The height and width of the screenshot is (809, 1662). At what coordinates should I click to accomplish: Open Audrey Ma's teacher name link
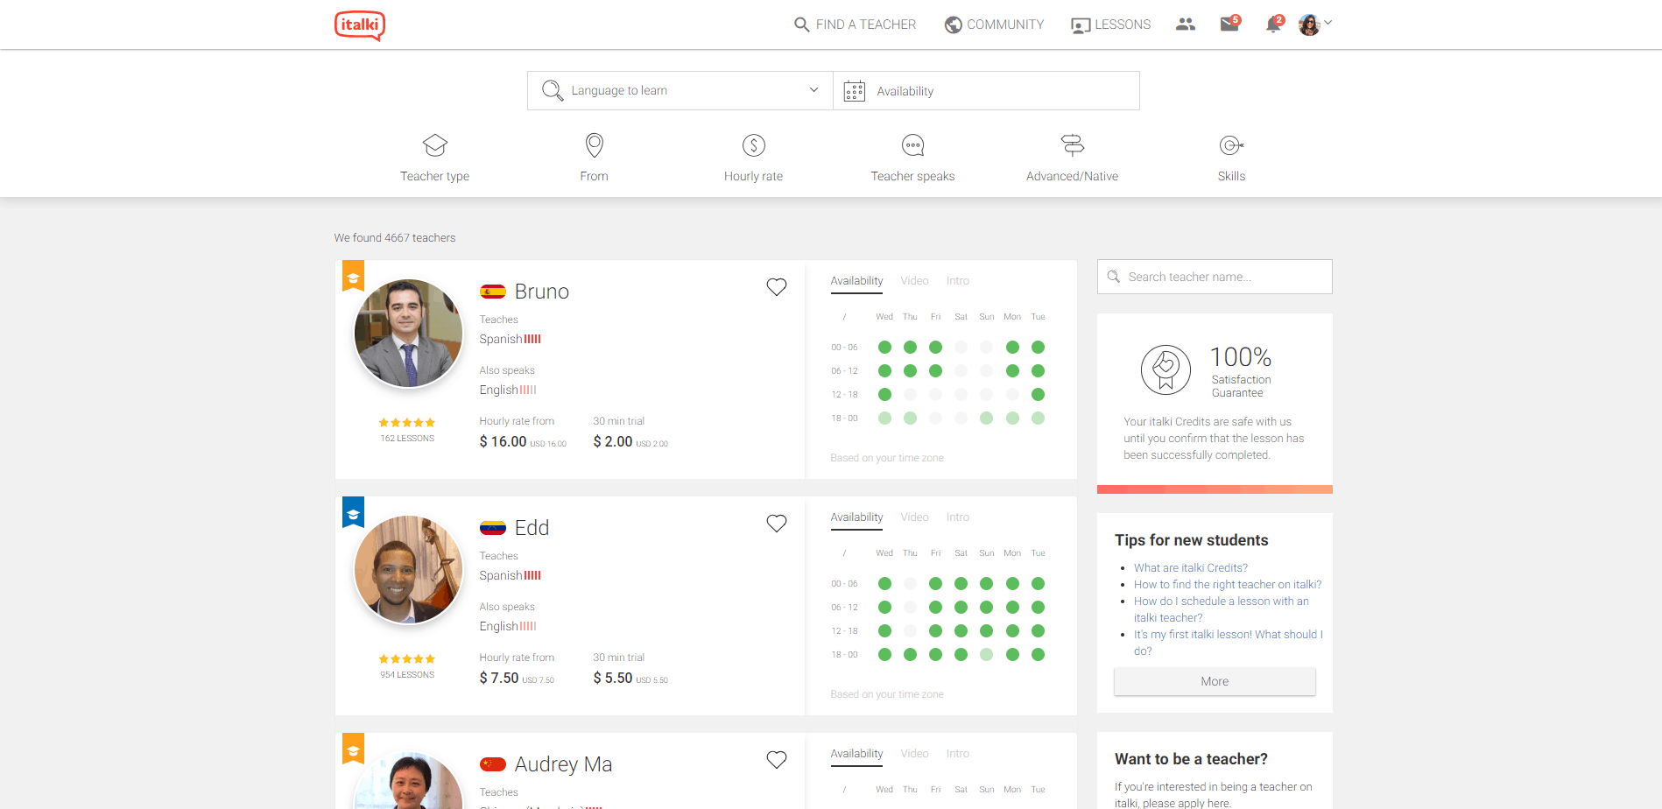pos(563,764)
